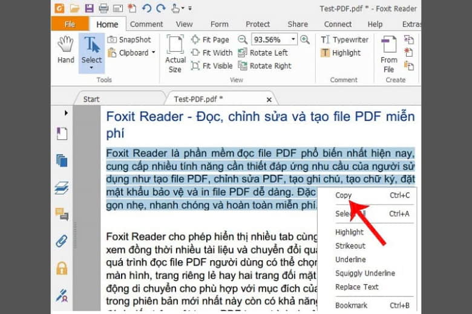Switch to the Comment ribbon tab
This screenshot has width=472, height=314.
(x=146, y=24)
